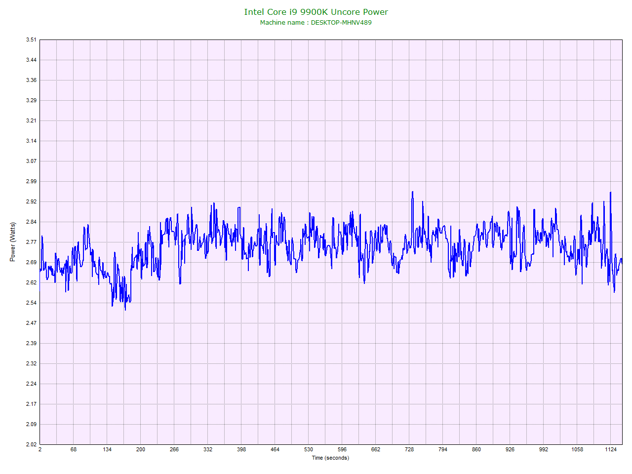This screenshot has height=474, width=632.
Task: Click the y-axis label 2.02
Action: tap(31, 445)
